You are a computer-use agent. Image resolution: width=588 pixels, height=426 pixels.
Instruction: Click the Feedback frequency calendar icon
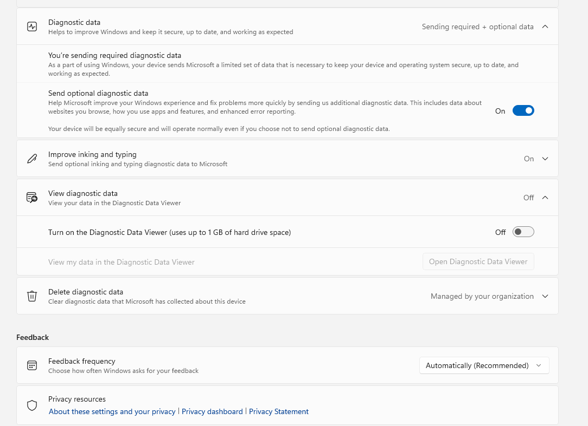pos(32,365)
